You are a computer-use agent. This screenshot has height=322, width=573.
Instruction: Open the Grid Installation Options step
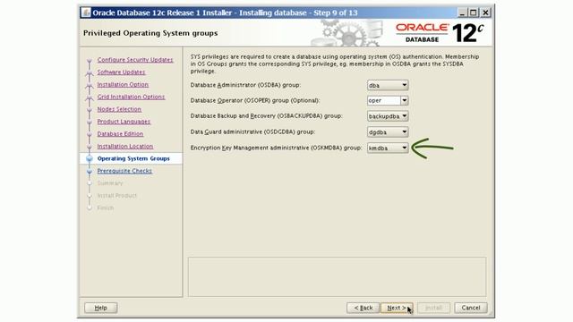[x=132, y=97]
